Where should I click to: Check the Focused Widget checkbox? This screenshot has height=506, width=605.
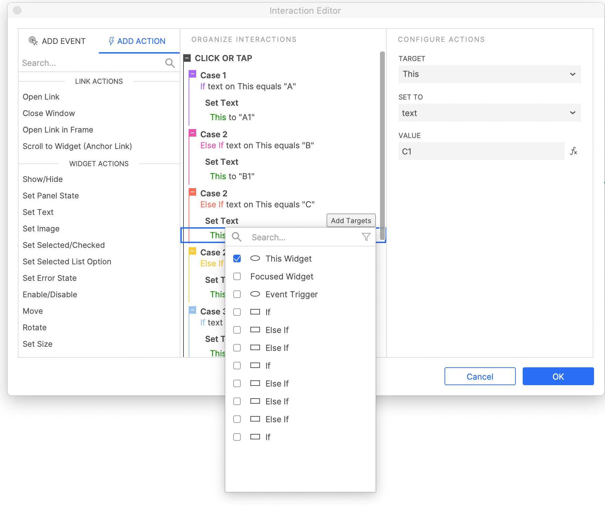237,276
